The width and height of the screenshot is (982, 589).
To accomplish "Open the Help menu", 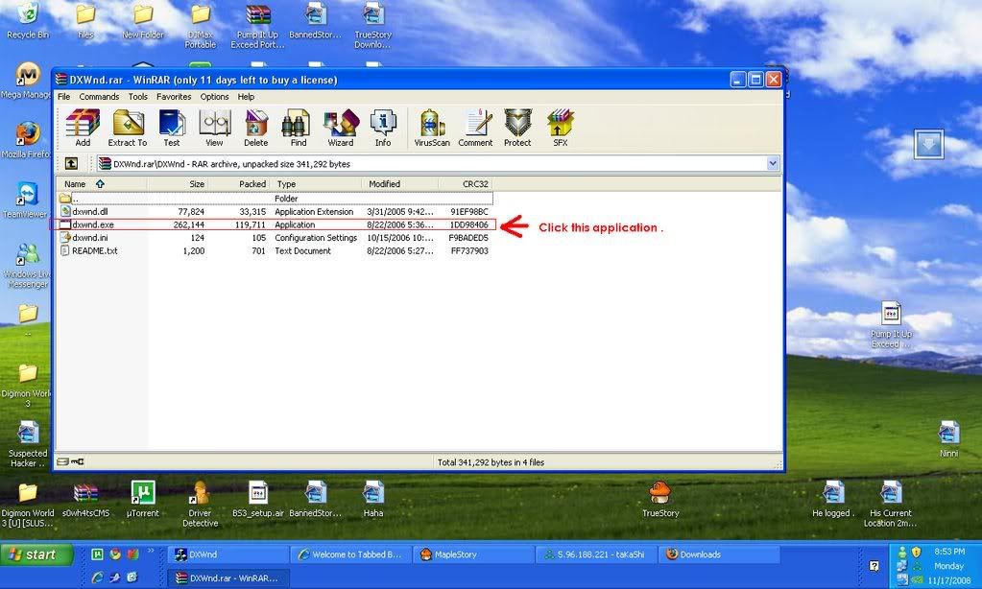I will pos(246,96).
